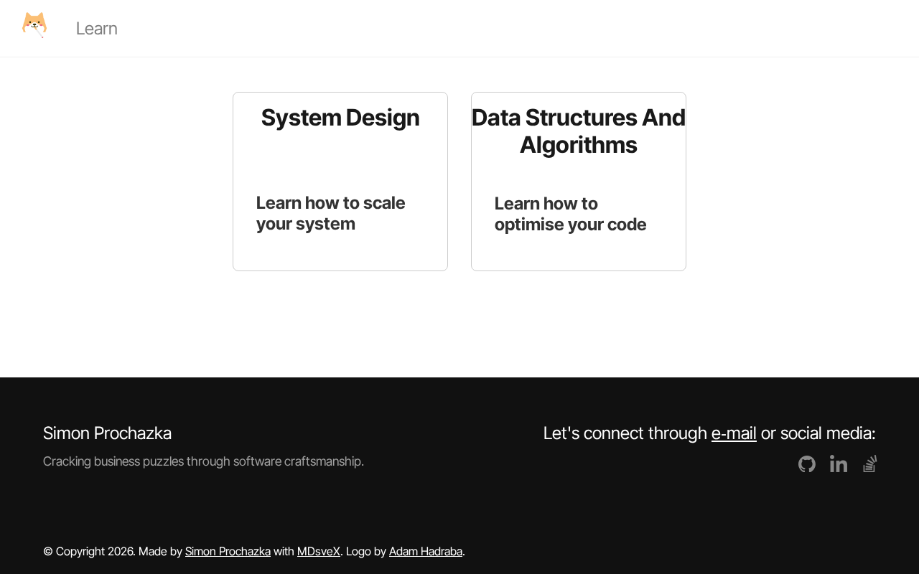Click the "Let's connect through" text
Viewport: 919px width, 574px height.
coord(625,433)
